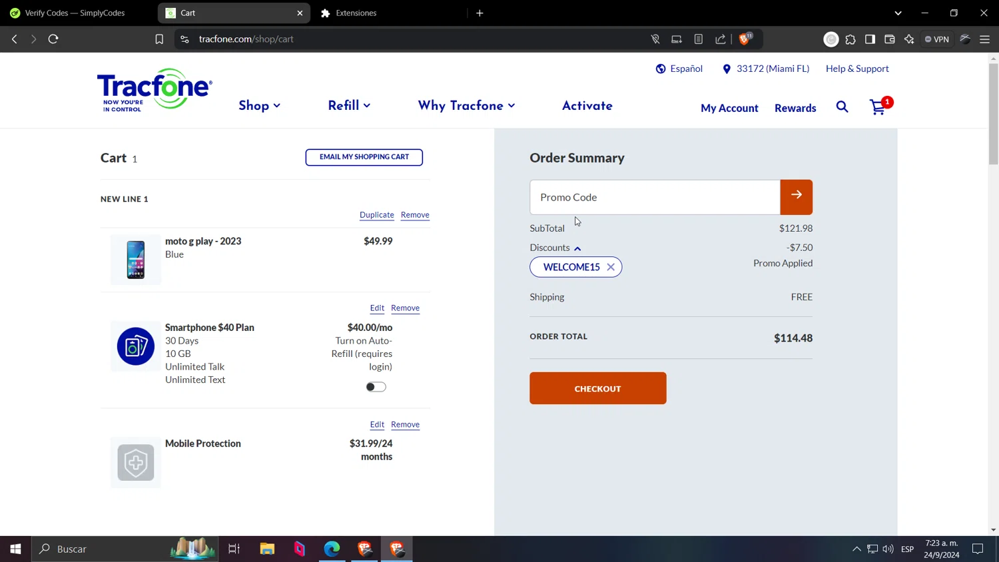Click the moto g play thumbnail
The image size is (999, 562).
(136, 260)
